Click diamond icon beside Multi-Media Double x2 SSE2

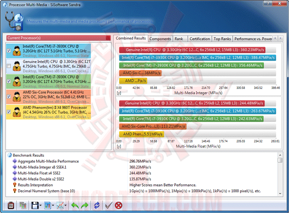tap(15, 179)
